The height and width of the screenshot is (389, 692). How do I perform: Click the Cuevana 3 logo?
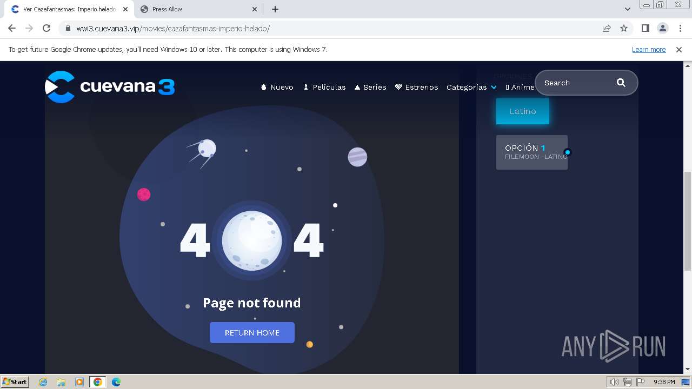[x=110, y=86]
